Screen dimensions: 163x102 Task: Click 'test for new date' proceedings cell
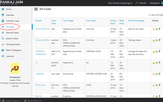click(x=136, y=29)
